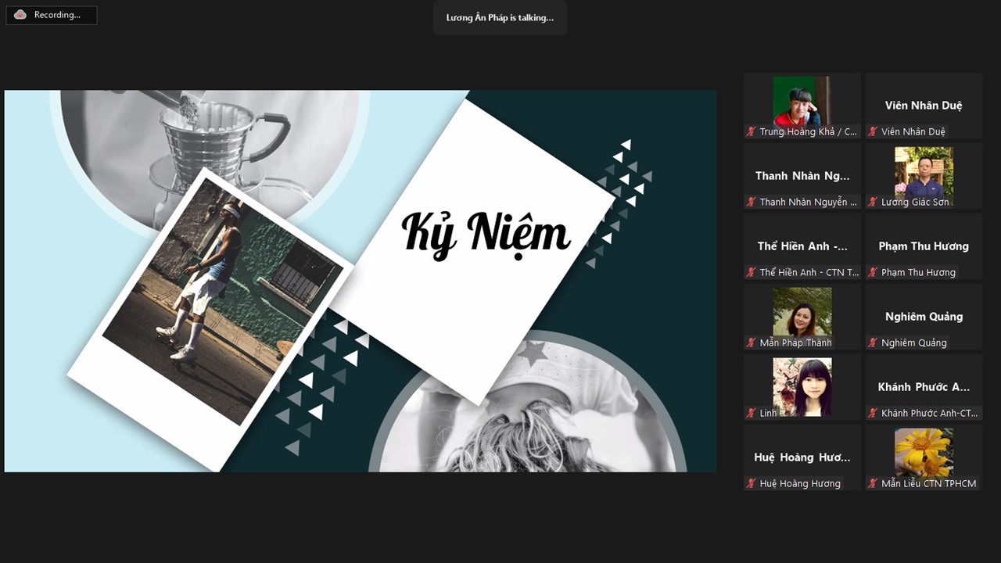Select Mẫn Liễu's yellow flower profile picture
This screenshot has width=1001, height=563.
coord(924,452)
